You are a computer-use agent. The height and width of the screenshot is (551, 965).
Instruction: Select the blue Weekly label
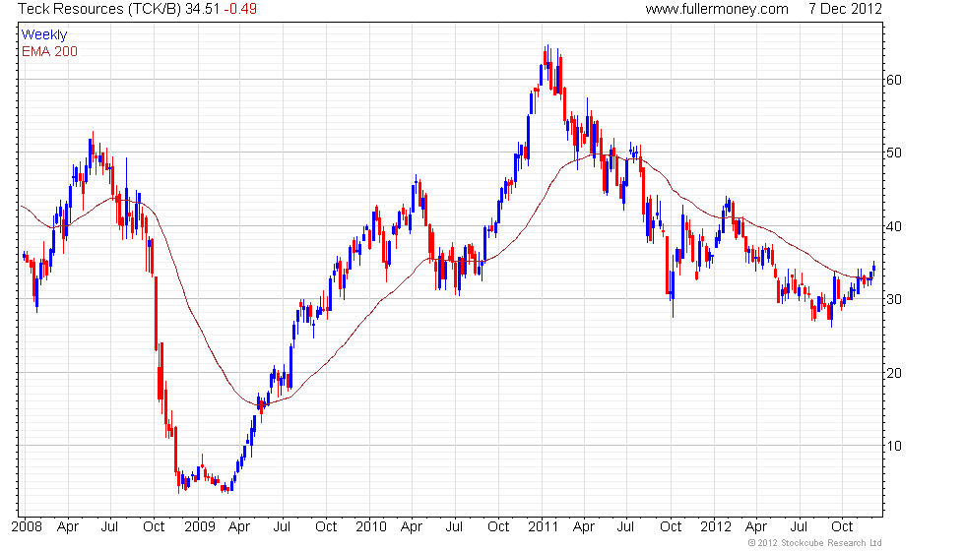43,35
